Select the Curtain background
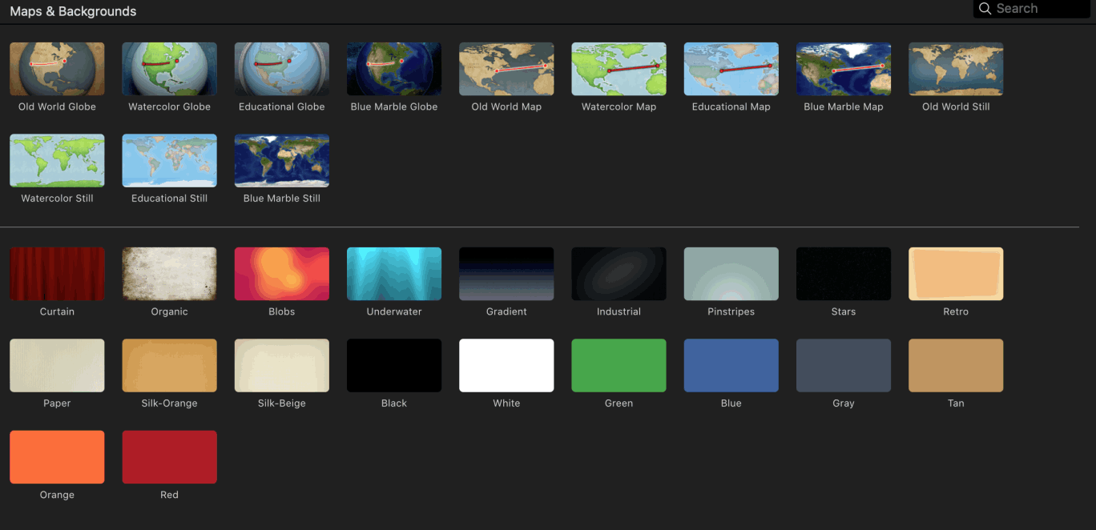This screenshot has height=530, width=1096. tap(57, 274)
